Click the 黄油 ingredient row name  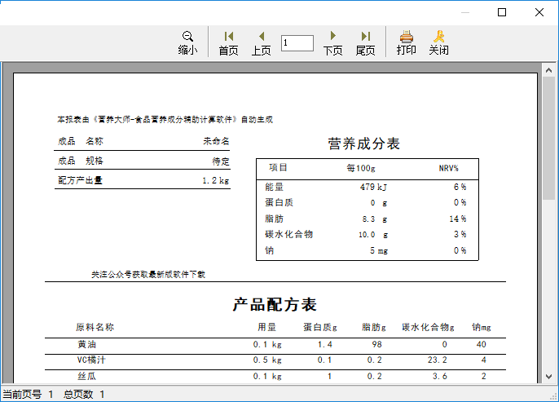(87, 344)
